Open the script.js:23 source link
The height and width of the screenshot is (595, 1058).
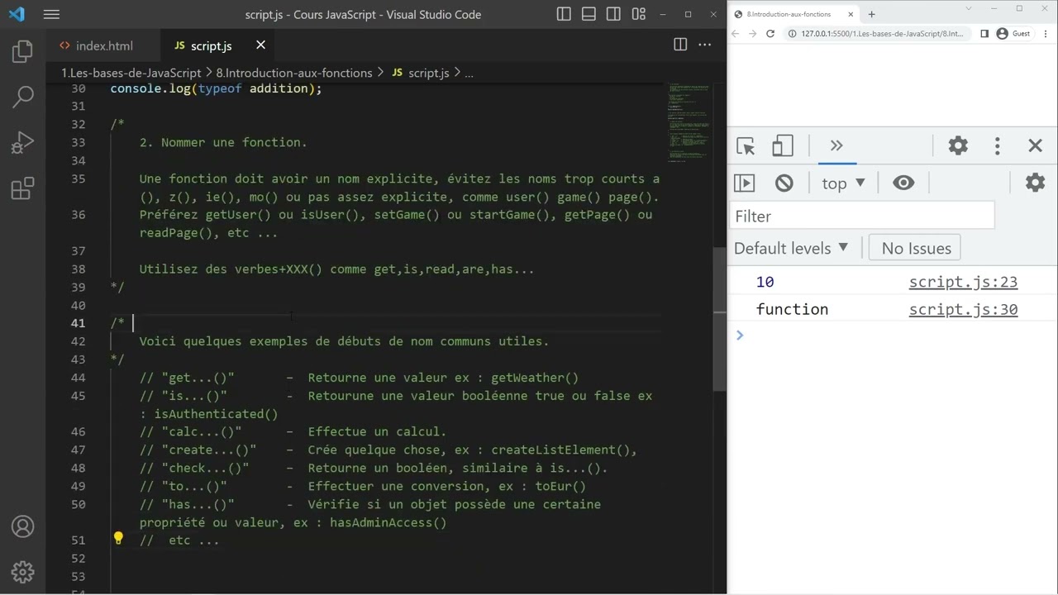[x=963, y=282]
